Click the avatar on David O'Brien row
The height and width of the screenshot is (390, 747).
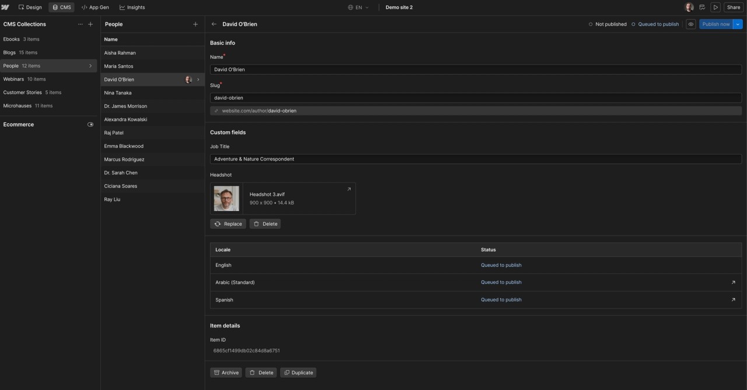click(188, 79)
